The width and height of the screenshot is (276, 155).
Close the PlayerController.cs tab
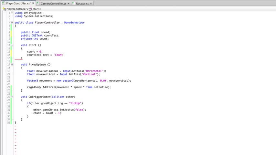pyautogui.click(x=33, y=3)
